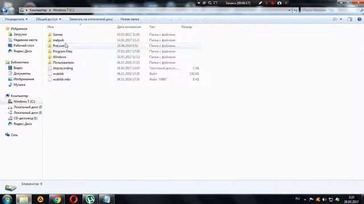The height and width of the screenshot is (204, 364).
Task: Click Сеть in the navigation pane
Action: click(14, 135)
